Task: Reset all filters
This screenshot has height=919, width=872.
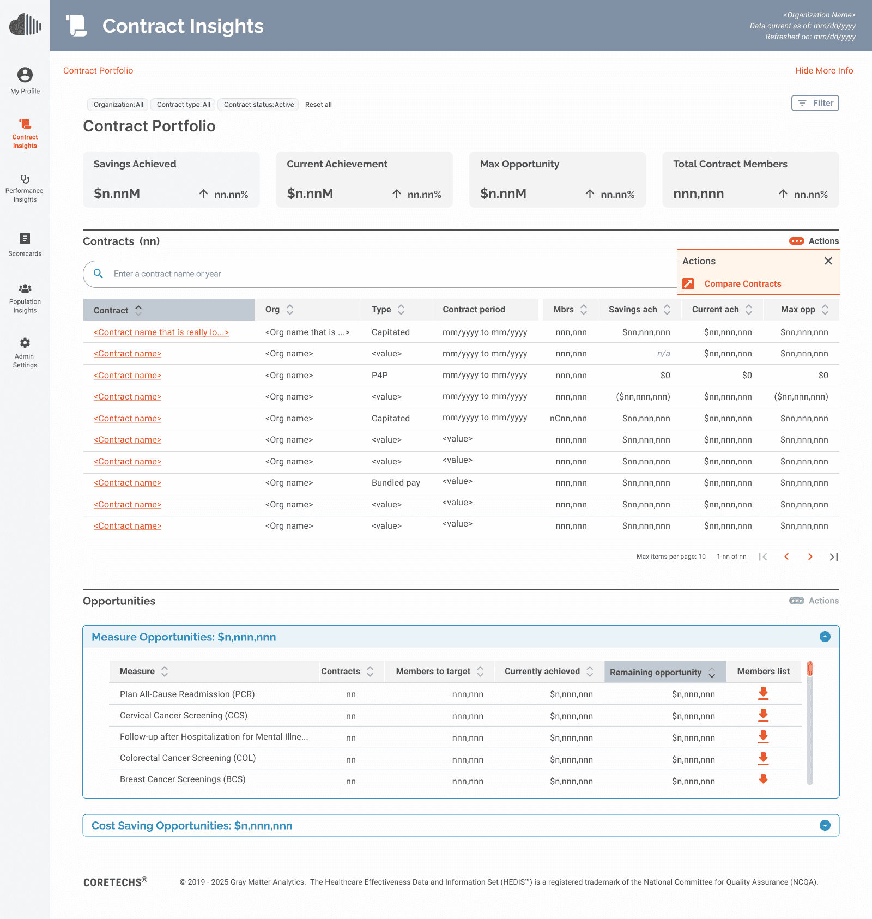Action: tap(318, 105)
